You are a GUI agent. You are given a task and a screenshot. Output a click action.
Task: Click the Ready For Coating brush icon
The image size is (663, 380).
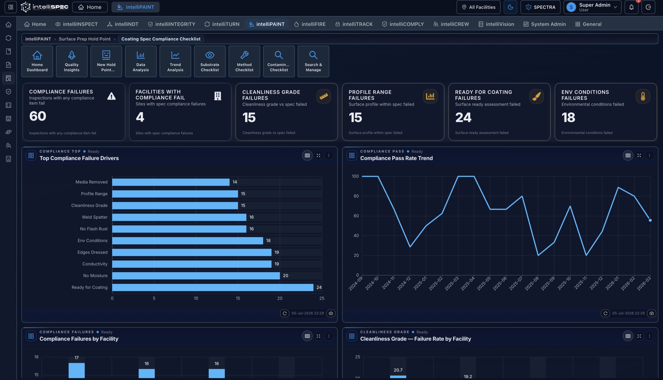point(536,96)
